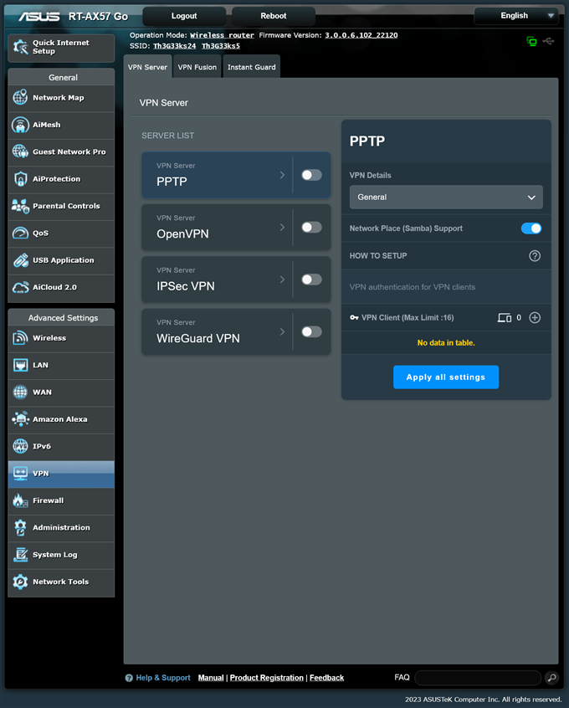Viewport: 569px width, 708px height.
Task: Click the Th3G33ks5 SSID link
Action: coord(221,46)
